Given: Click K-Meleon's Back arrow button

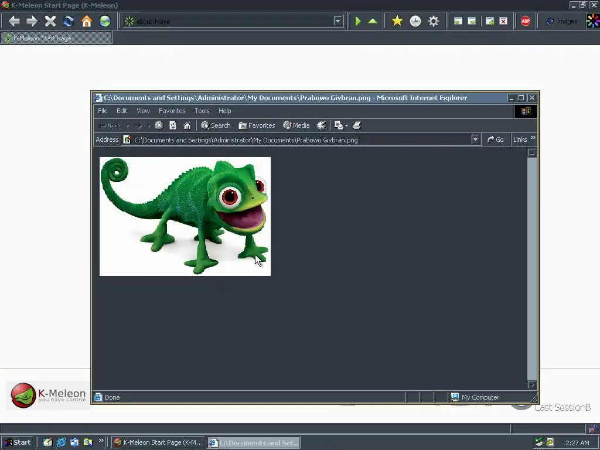Looking at the screenshot, I should click(x=14, y=21).
